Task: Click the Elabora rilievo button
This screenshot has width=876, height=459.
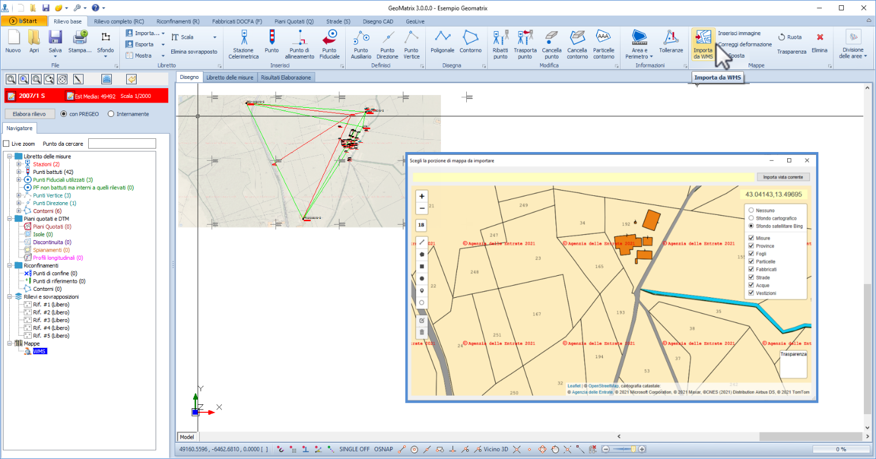Action: 29,114
